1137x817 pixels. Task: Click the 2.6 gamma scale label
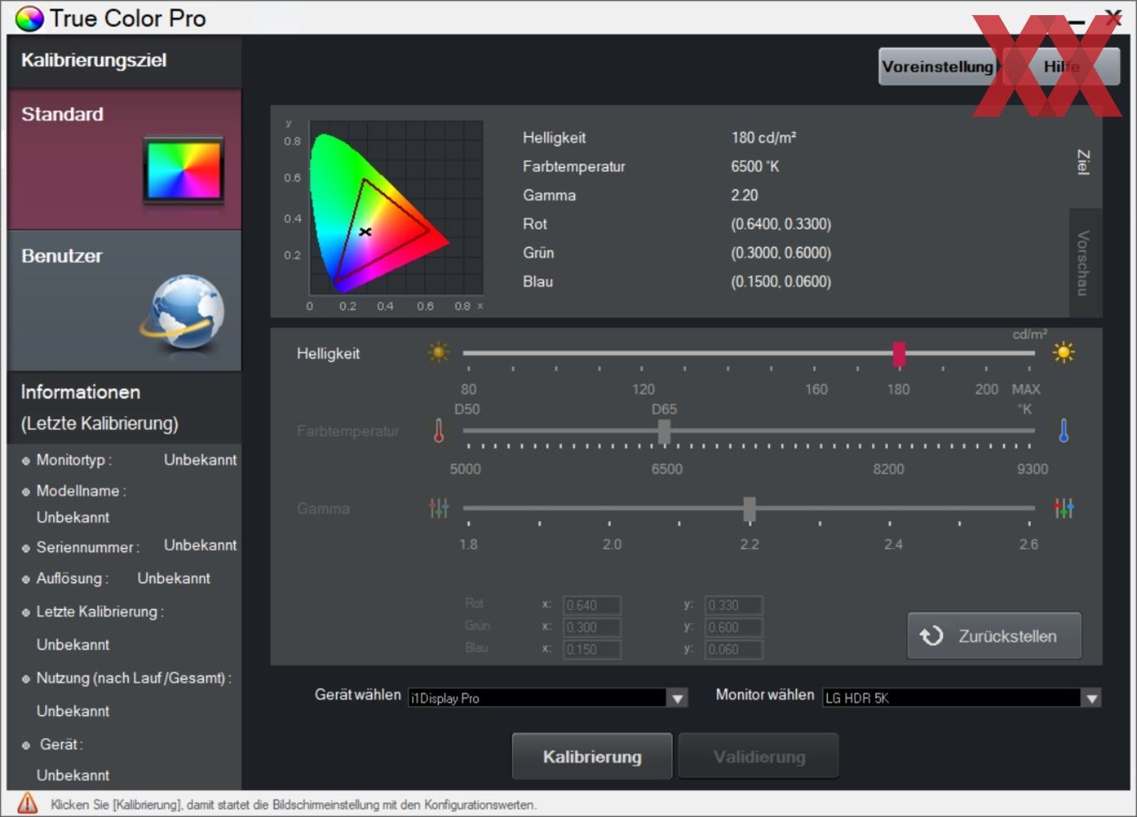[x=1028, y=544]
